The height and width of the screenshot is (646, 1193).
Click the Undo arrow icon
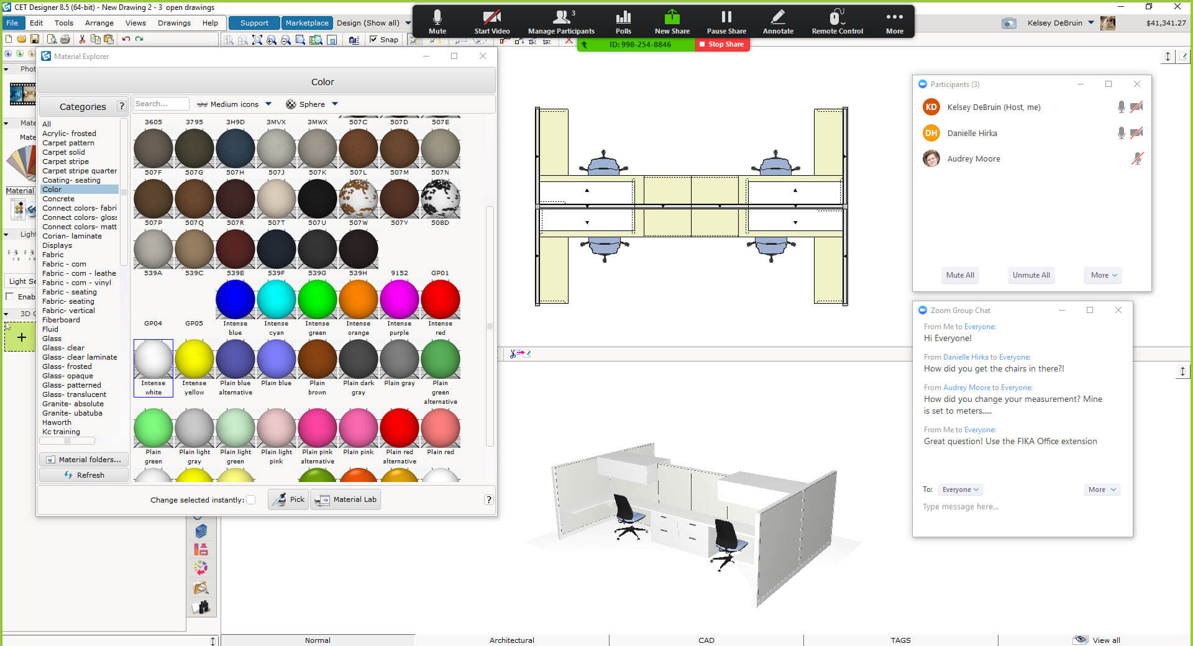[x=126, y=39]
